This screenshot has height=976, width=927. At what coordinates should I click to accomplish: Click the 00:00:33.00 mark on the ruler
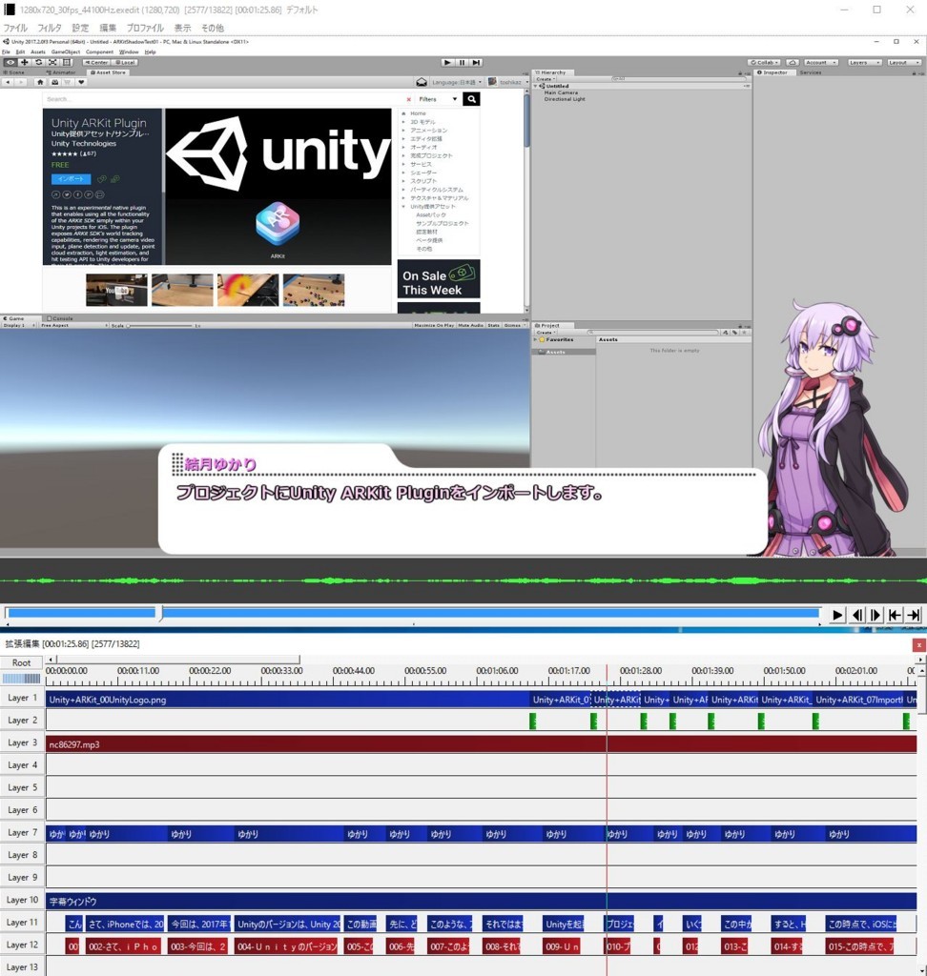pyautogui.click(x=281, y=671)
